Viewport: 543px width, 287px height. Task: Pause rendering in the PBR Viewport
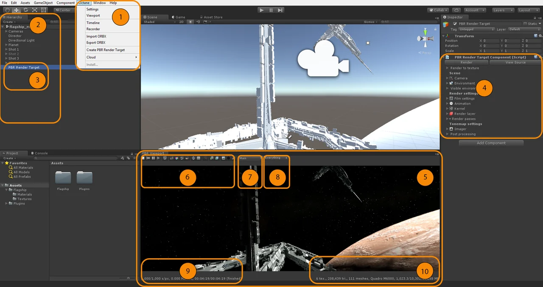[x=153, y=158]
